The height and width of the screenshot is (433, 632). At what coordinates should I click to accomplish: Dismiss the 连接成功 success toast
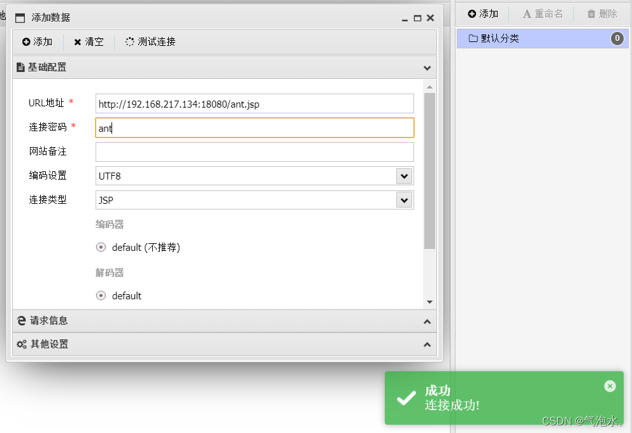pos(610,386)
